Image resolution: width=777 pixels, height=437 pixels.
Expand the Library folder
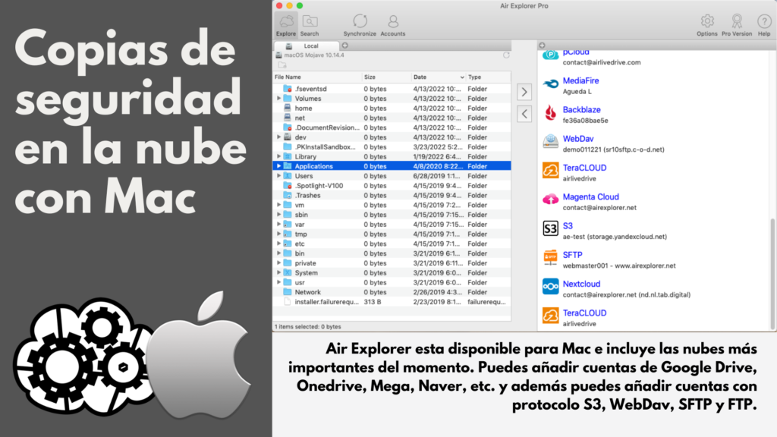coord(279,156)
